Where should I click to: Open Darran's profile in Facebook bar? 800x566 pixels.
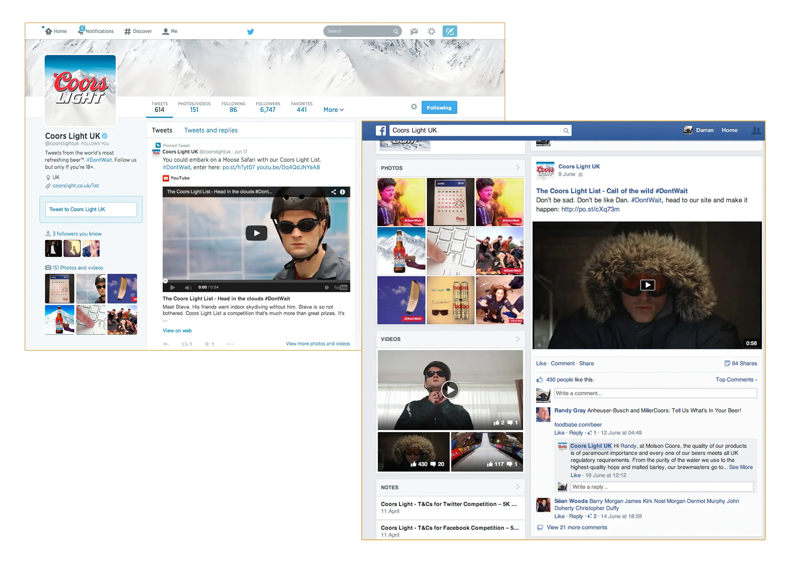[x=699, y=130]
